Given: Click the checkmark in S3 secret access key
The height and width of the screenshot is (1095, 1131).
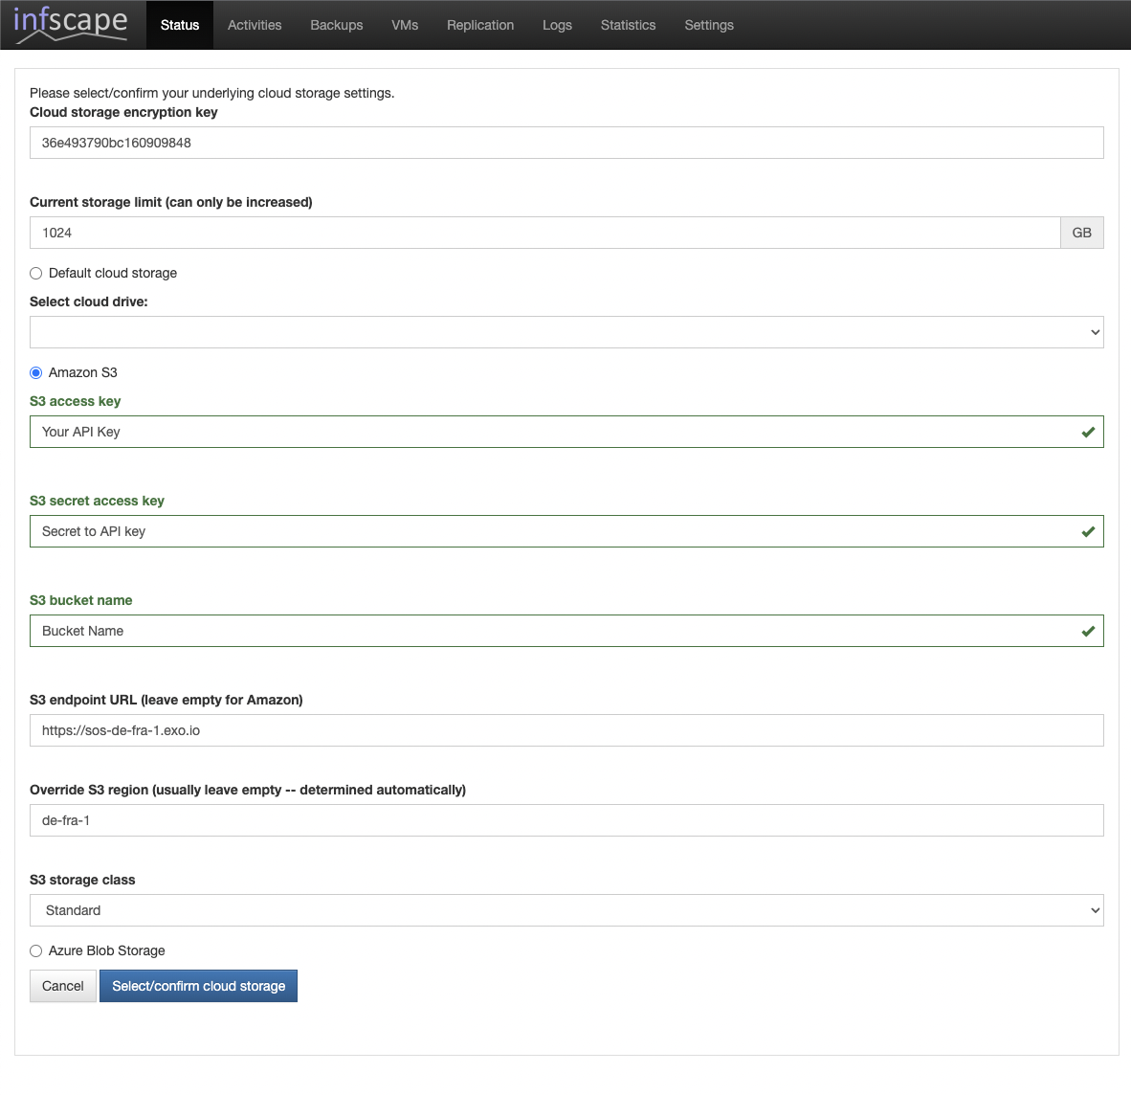Looking at the screenshot, I should [x=1087, y=531].
